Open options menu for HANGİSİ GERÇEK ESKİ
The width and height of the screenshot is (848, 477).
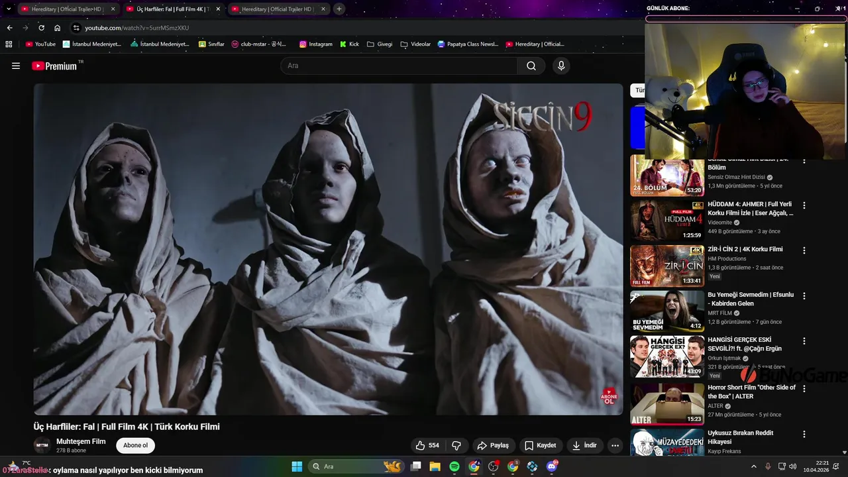pyautogui.click(x=804, y=341)
